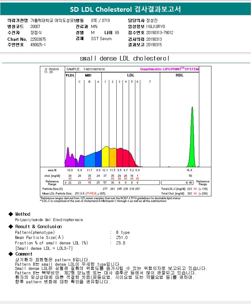Image resolution: width=251 pixels, height=304 pixels.
Task: Select HDL reference range ≥ 40
Action: click(189, 183)
